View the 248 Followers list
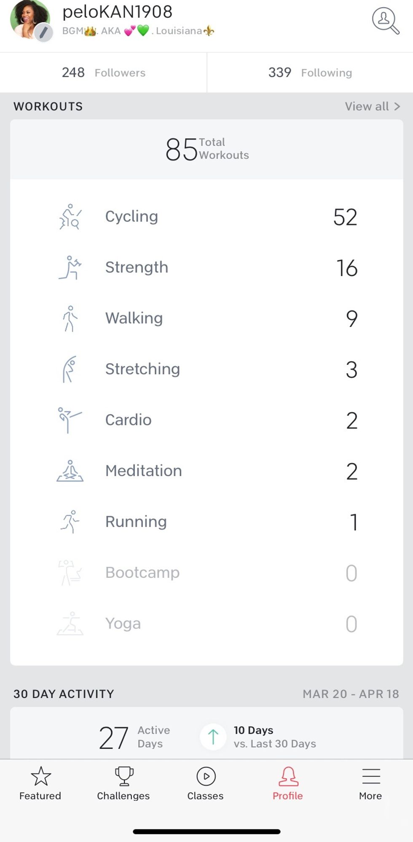Image resolution: width=413 pixels, height=842 pixels. [104, 72]
